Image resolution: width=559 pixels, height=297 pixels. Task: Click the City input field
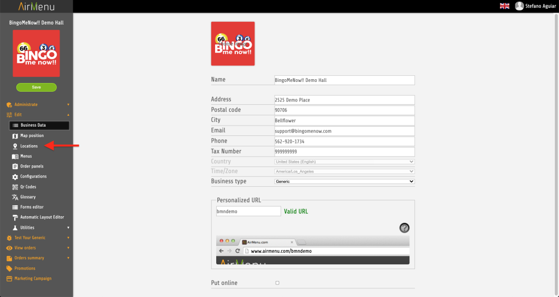point(344,121)
